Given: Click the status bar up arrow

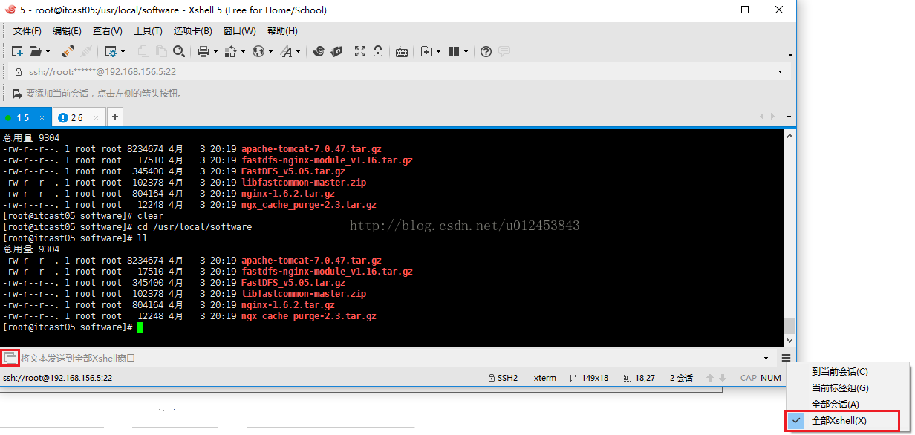Looking at the screenshot, I should pos(710,378).
